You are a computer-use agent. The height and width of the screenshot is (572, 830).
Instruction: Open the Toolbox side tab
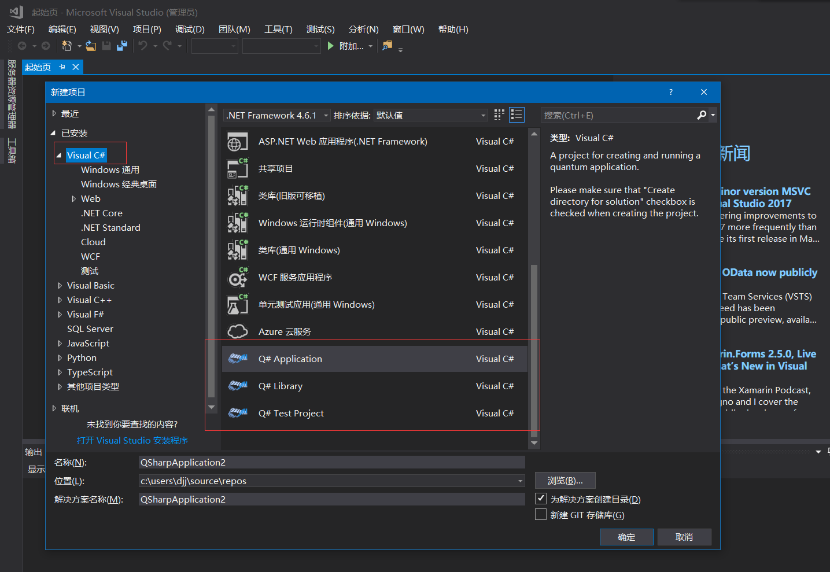pyautogui.click(x=12, y=151)
